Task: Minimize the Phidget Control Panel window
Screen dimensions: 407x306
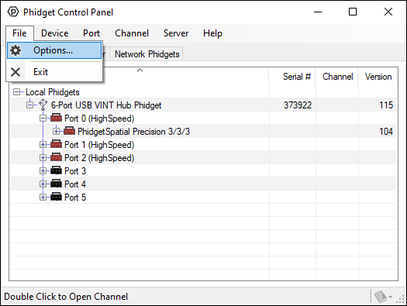Action: (318, 12)
